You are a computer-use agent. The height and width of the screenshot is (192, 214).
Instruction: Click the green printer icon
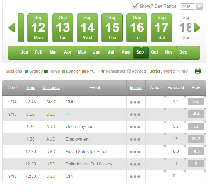click(x=198, y=71)
